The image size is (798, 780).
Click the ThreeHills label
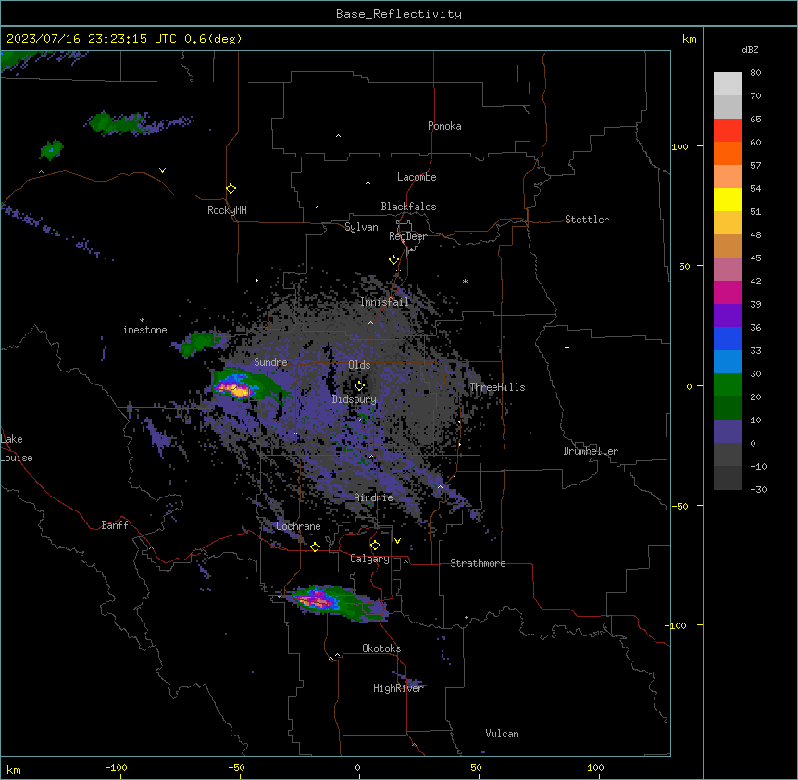tap(497, 387)
